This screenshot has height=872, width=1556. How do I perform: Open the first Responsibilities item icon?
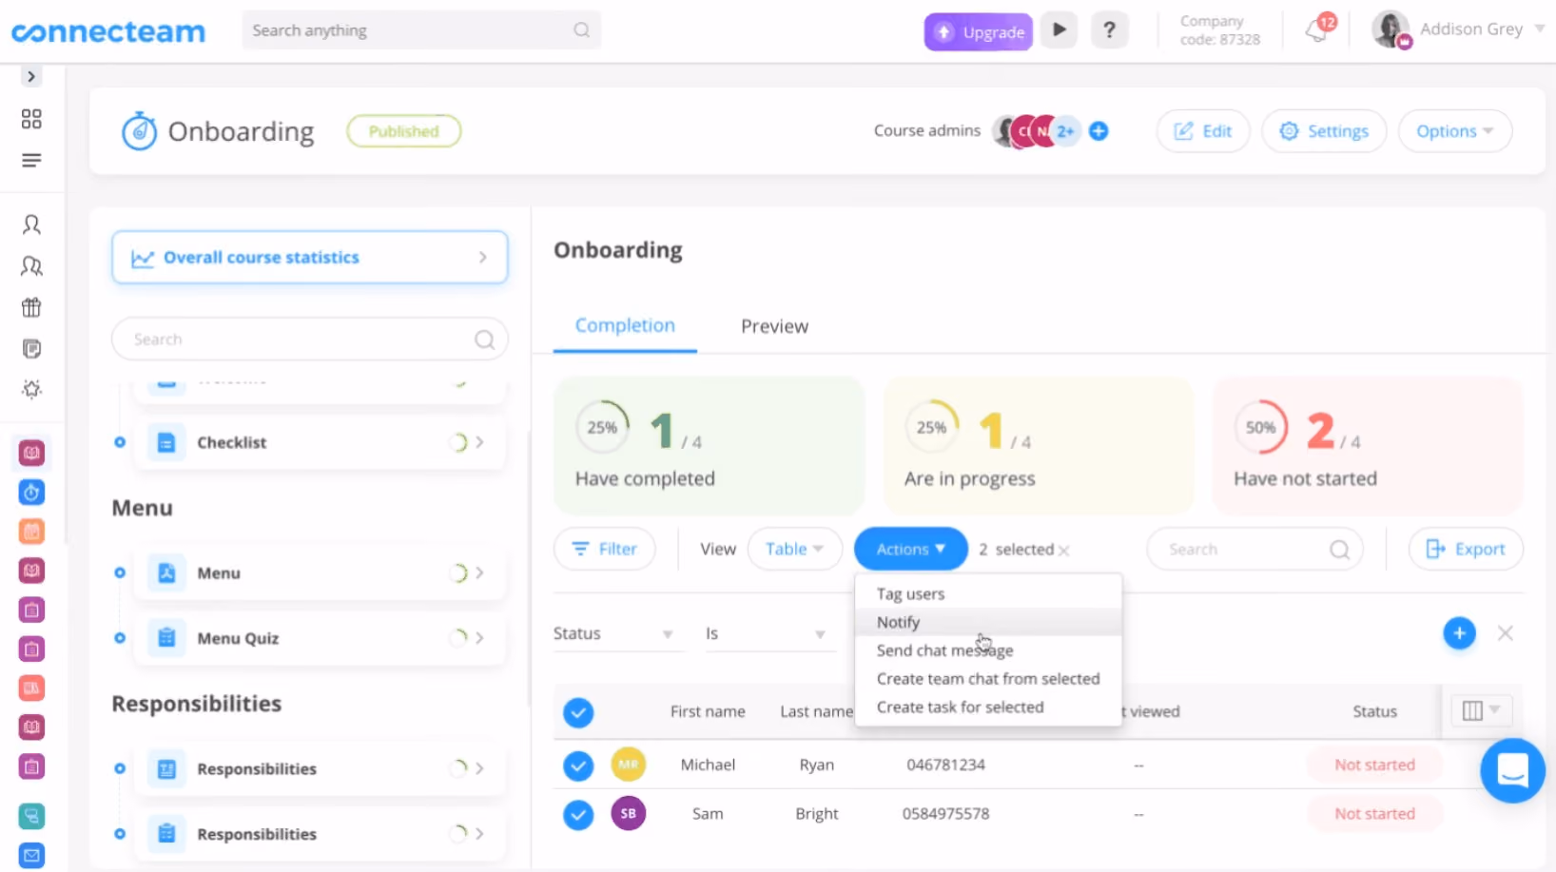pos(166,768)
